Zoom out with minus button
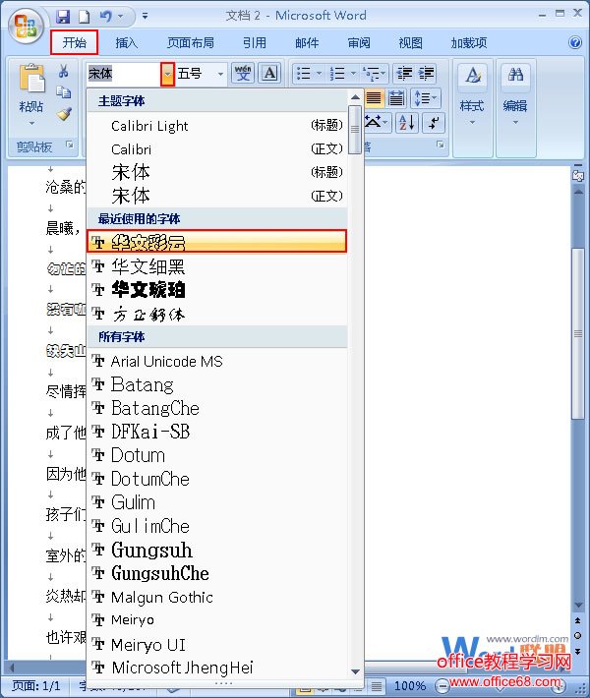Viewport: 590px width, 698px height. (442, 685)
